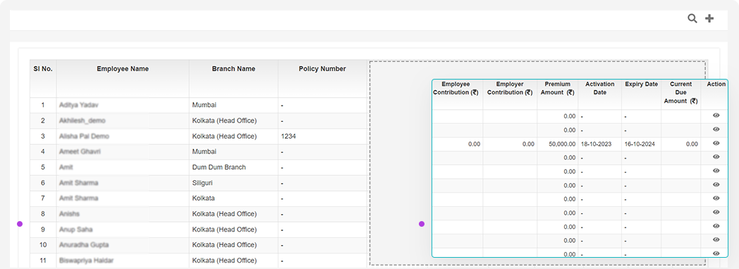This screenshot has height=269, width=739.
Task: Click the Expiry Date column header
Action: tap(641, 85)
